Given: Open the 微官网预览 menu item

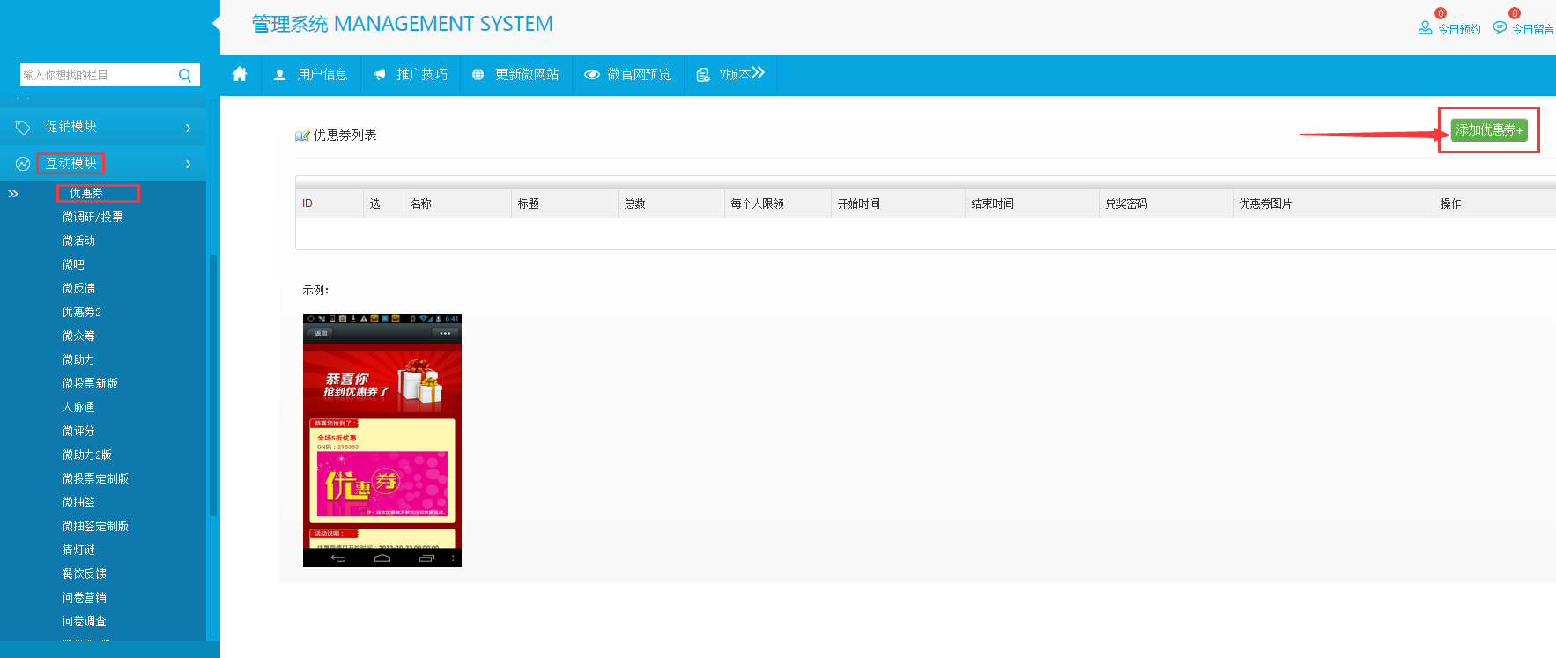Looking at the screenshot, I should [628, 75].
